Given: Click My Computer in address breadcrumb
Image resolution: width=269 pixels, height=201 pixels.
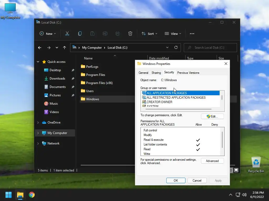Looking at the screenshot, I should pyautogui.click(x=92, y=48).
